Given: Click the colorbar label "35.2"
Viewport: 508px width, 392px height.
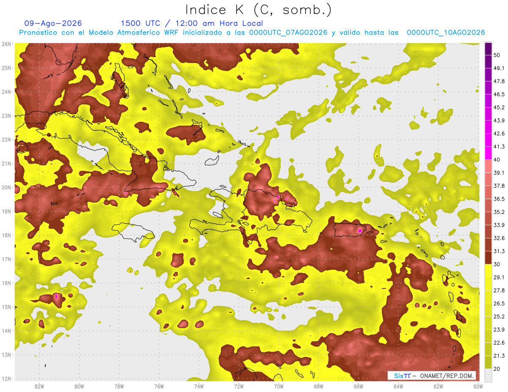Looking at the screenshot, I should 499,212.
